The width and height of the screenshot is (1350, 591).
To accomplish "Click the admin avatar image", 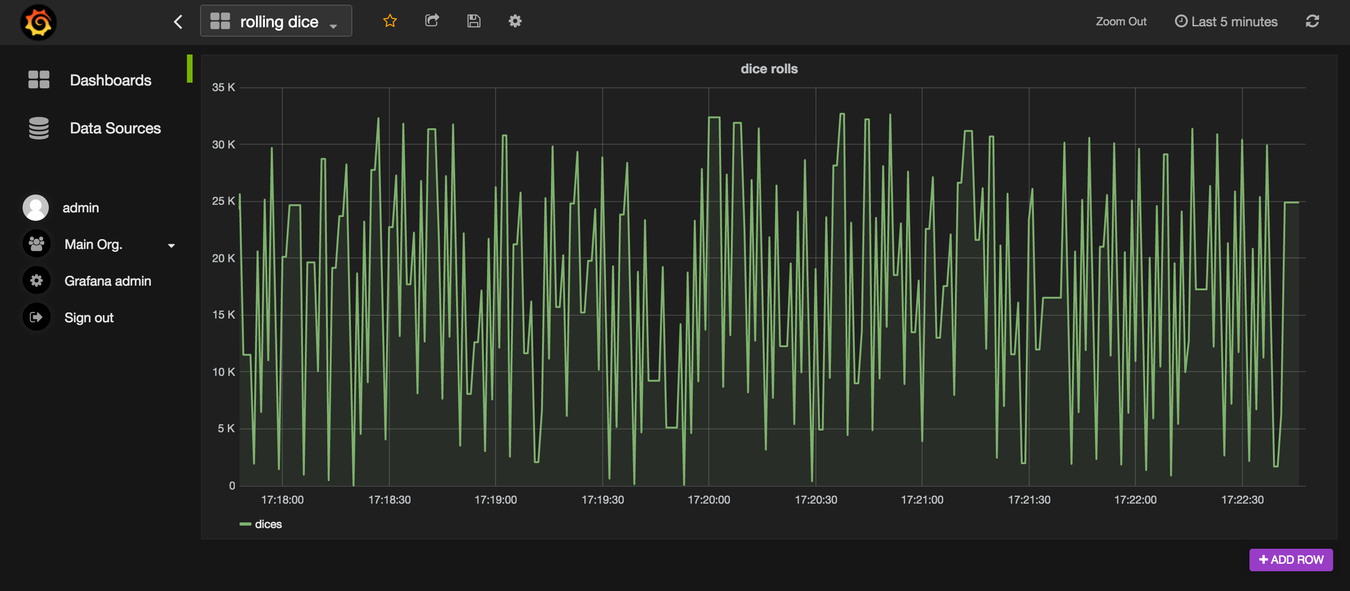I will 36,208.
